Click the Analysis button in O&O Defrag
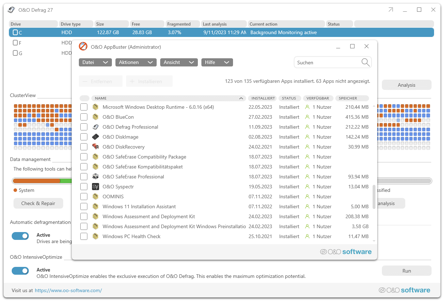Screen dimensions: 444x301 407,85
